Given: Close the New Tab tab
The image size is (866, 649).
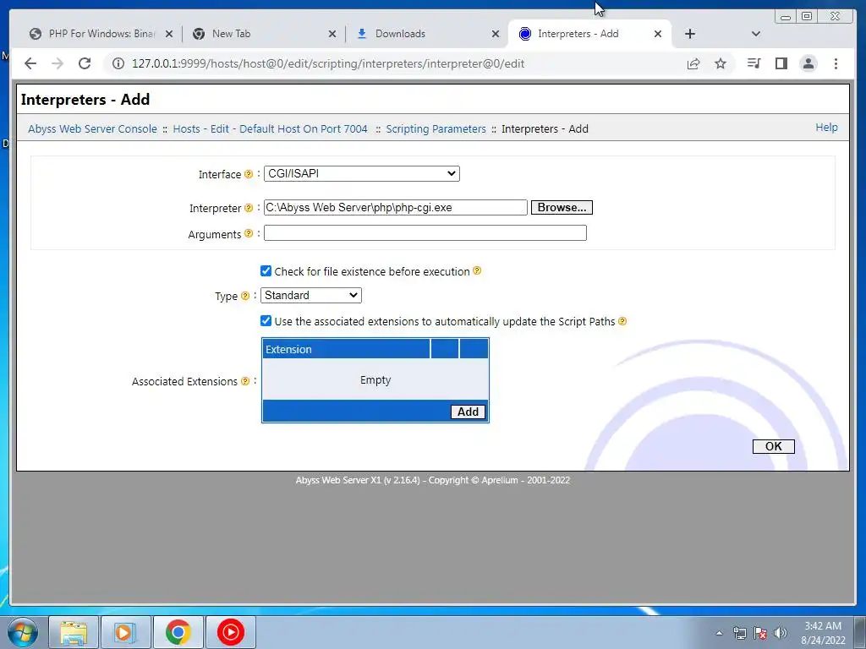Looking at the screenshot, I should pos(332,34).
